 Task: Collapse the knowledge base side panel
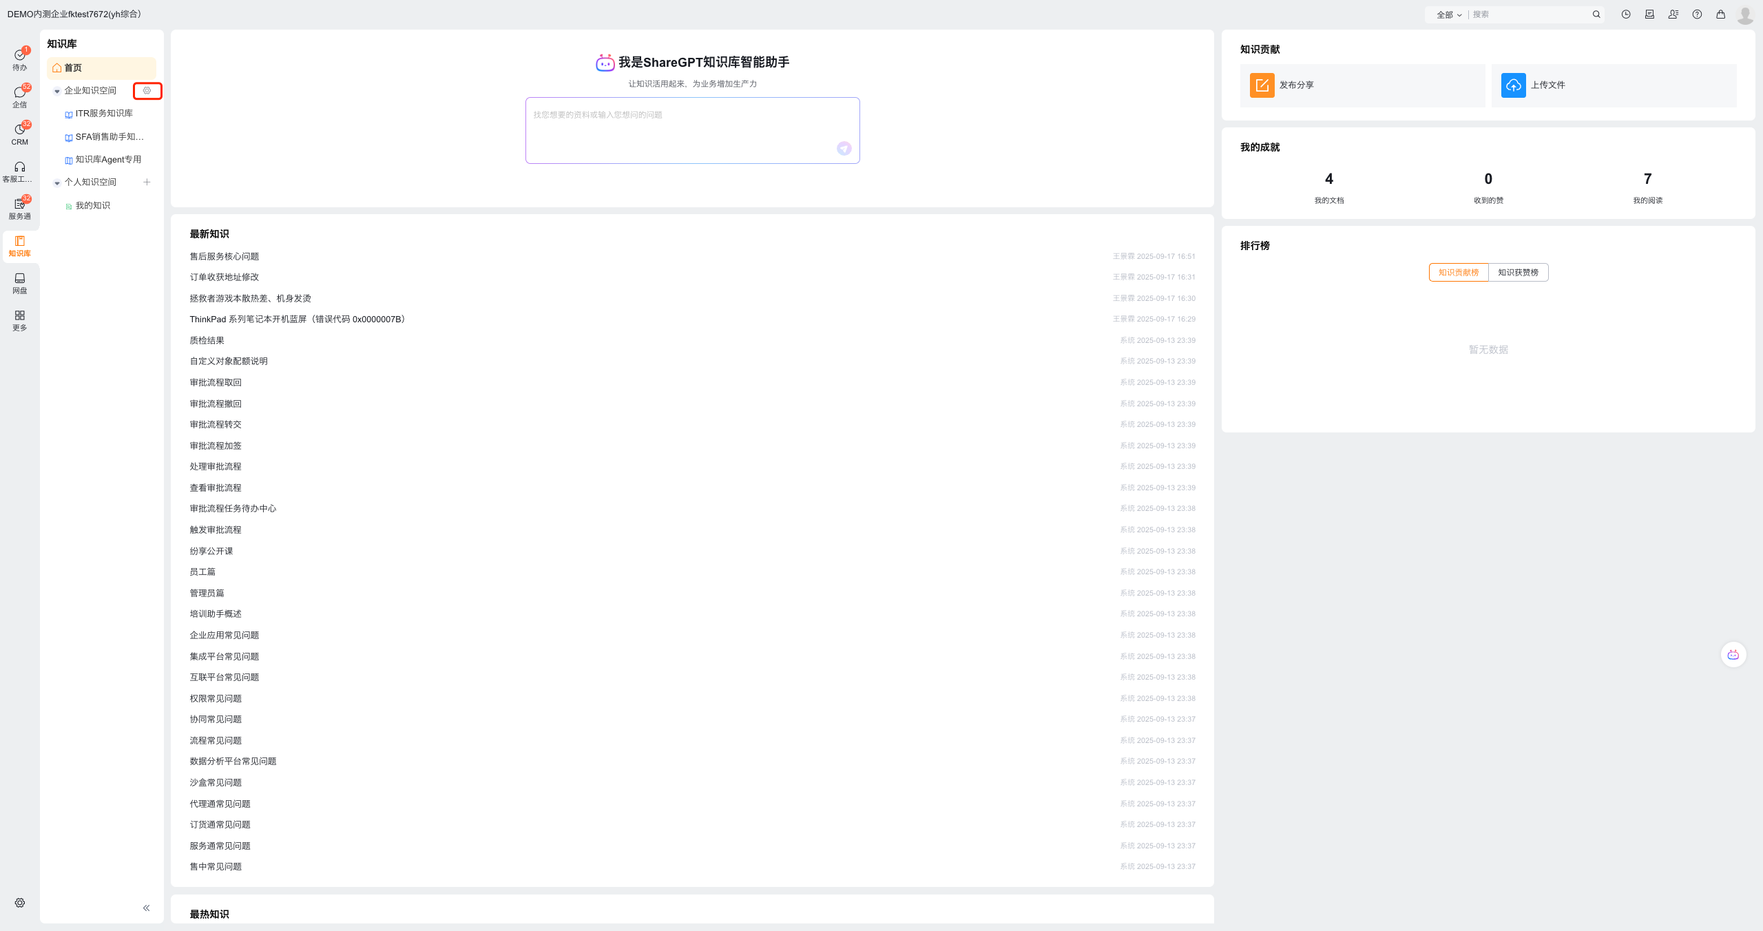[x=146, y=908]
